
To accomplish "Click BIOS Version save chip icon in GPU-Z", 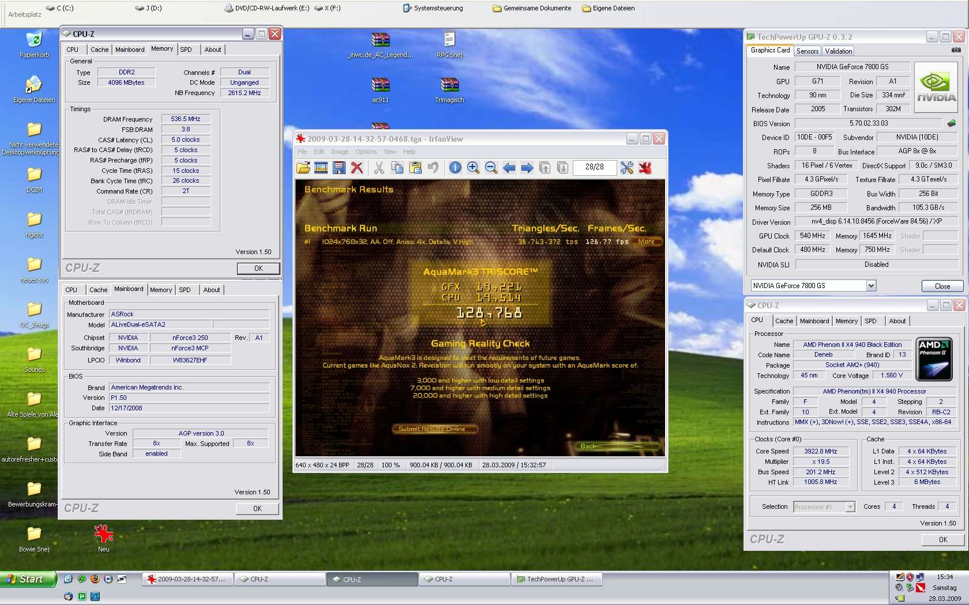I will [x=952, y=123].
